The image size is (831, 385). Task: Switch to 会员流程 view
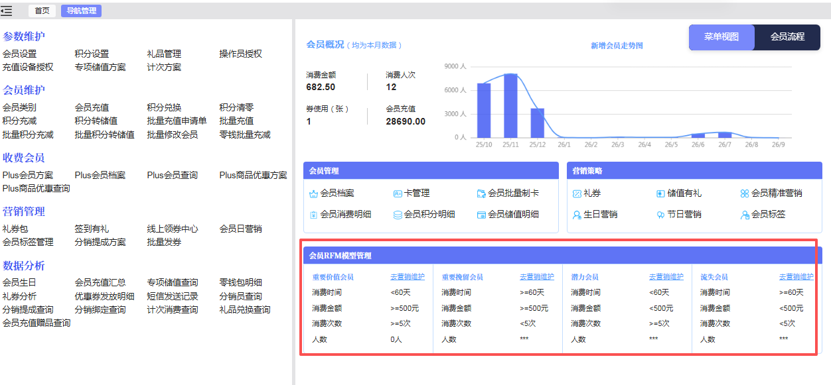[787, 37]
